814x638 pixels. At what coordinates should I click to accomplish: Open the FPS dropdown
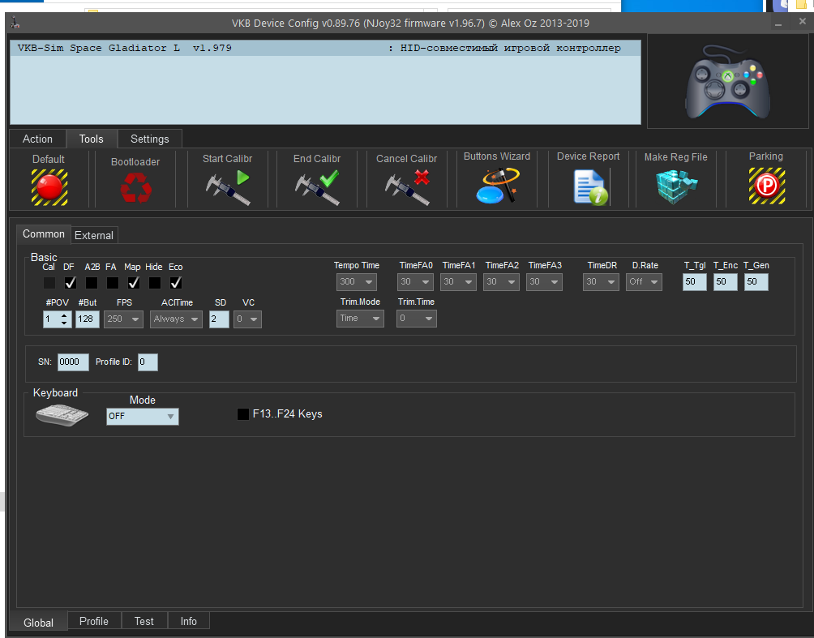point(123,319)
